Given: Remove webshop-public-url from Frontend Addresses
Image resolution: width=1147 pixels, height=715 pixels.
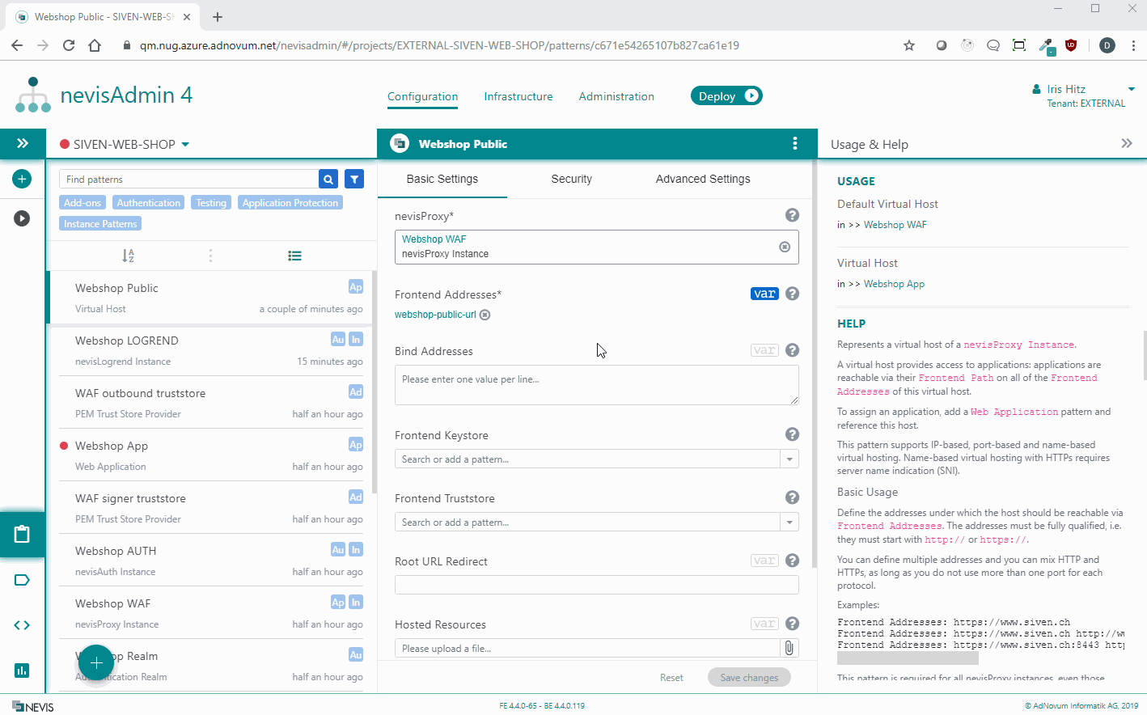Looking at the screenshot, I should [x=485, y=315].
